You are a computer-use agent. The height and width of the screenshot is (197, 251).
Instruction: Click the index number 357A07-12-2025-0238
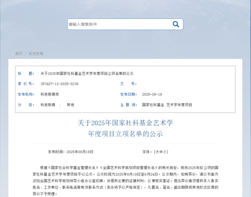click(59, 84)
